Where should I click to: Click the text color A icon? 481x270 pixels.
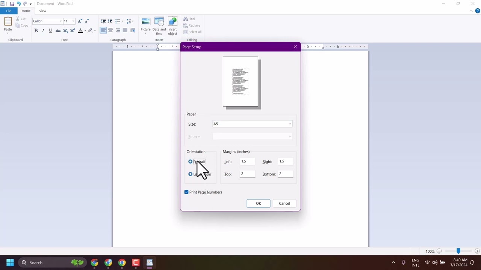coord(80,30)
